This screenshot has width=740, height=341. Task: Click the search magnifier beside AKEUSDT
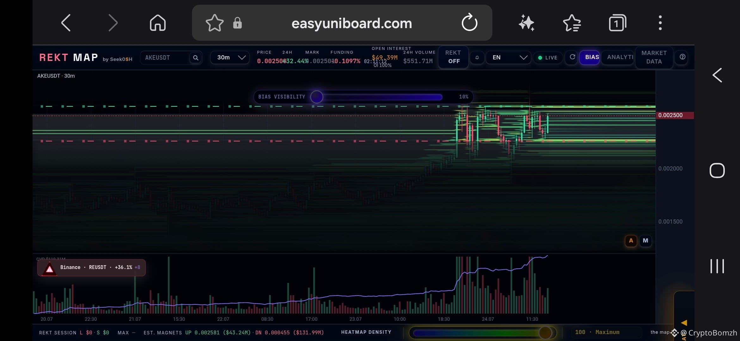[x=196, y=58]
